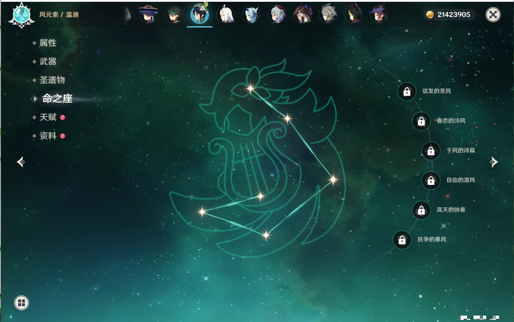This screenshot has height=322, width=514.
Task: Open the locked 抗争的暴风 constellation node
Action: pyautogui.click(x=402, y=240)
